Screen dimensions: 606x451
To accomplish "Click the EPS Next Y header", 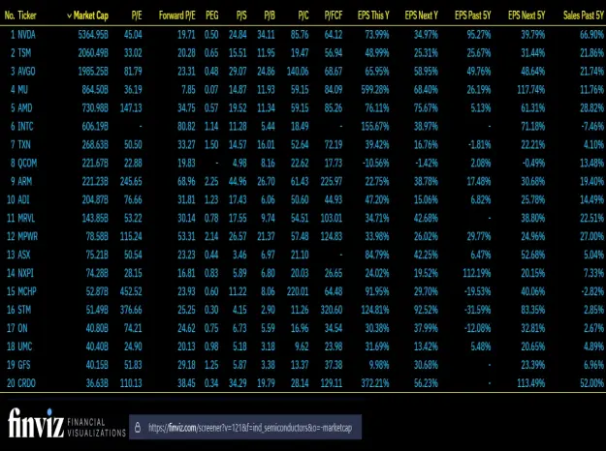I will (421, 15).
